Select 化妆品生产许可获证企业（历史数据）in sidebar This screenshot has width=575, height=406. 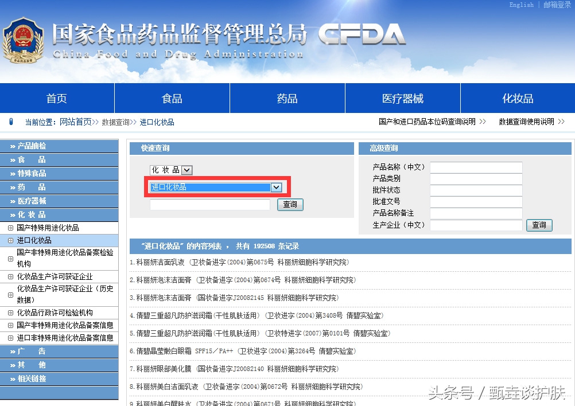(x=65, y=294)
